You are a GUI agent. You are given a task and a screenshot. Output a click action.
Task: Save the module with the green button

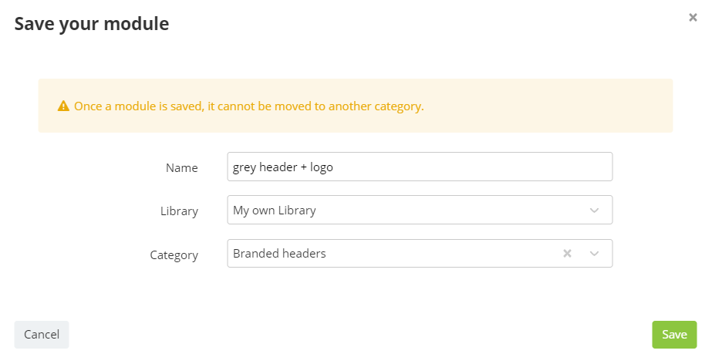[674, 335]
